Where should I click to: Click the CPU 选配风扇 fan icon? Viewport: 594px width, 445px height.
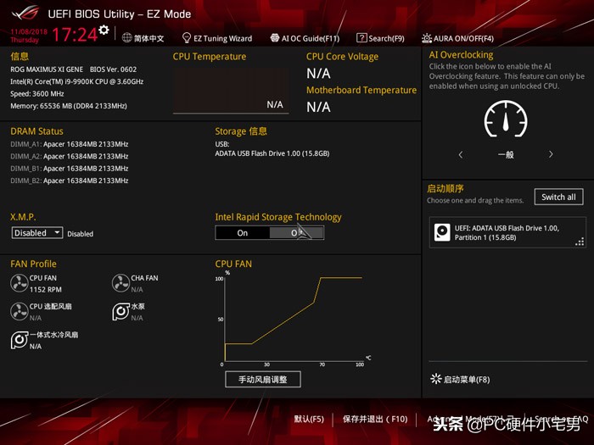coord(19,311)
